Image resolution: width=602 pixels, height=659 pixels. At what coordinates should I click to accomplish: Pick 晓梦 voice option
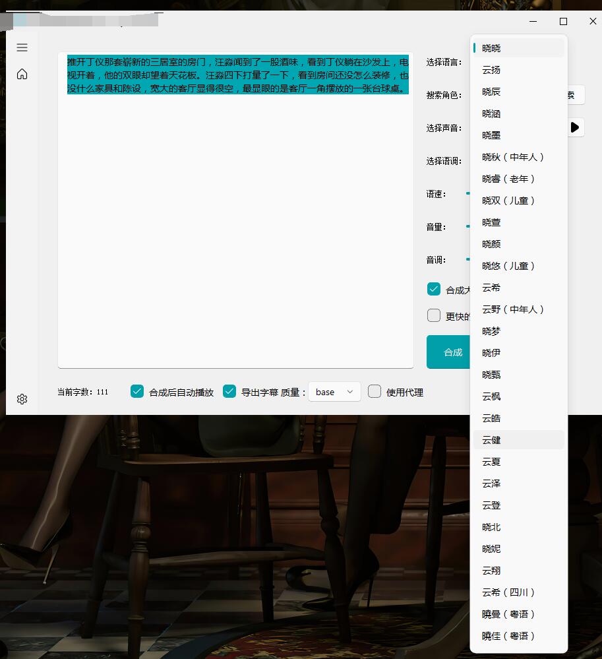[519, 331]
